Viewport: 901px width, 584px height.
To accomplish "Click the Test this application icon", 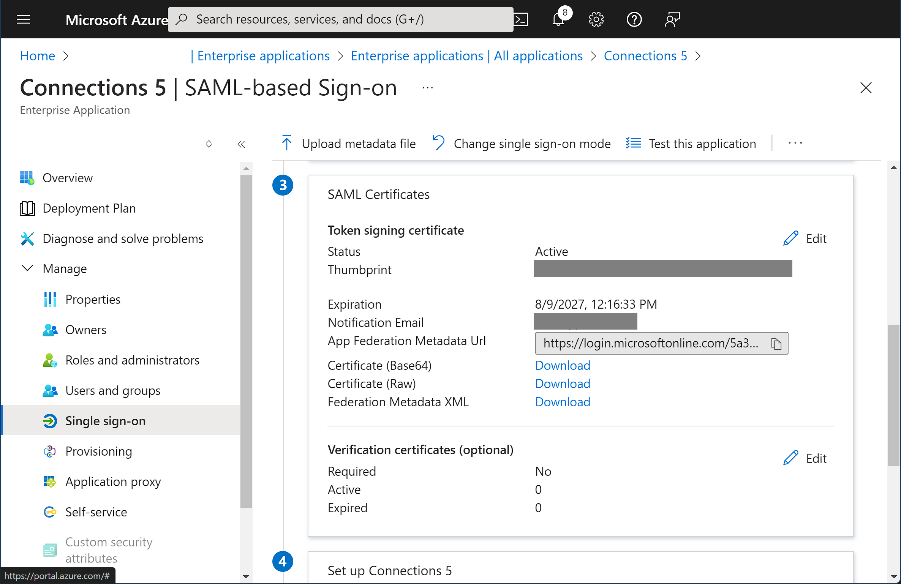I will tap(633, 143).
